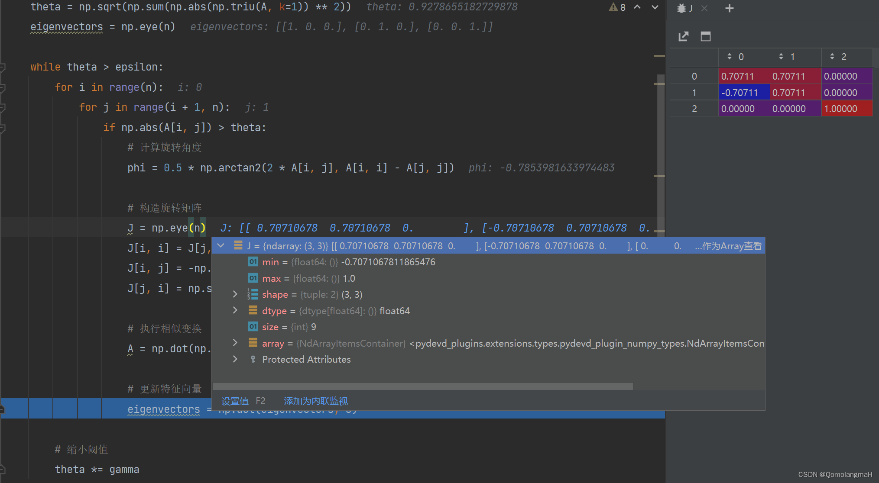Select row header 2 in array table
Image resolution: width=879 pixels, height=483 pixels.
pos(694,109)
